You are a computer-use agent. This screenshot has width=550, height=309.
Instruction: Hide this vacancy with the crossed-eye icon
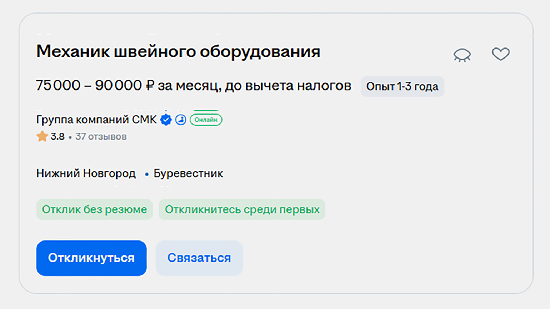click(462, 55)
